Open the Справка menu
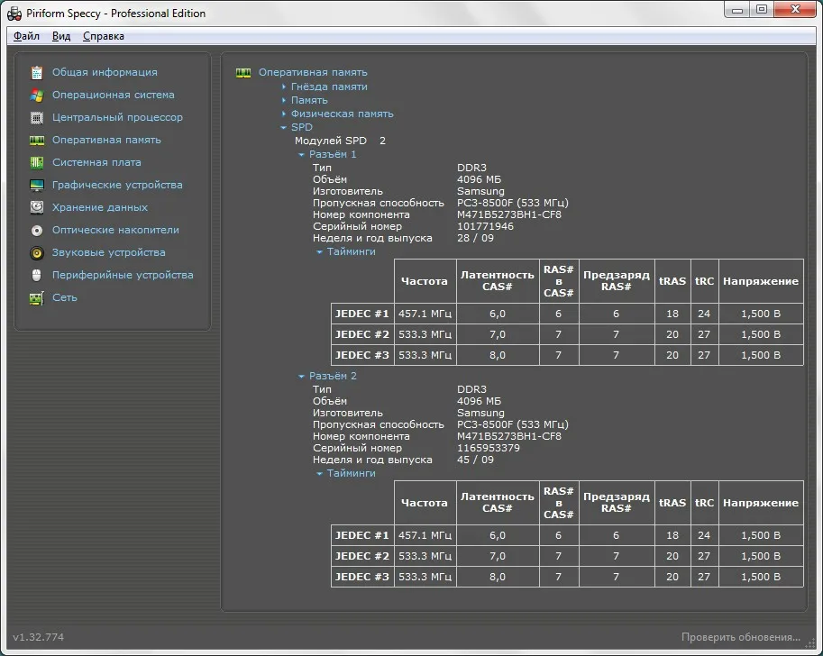 tap(104, 36)
